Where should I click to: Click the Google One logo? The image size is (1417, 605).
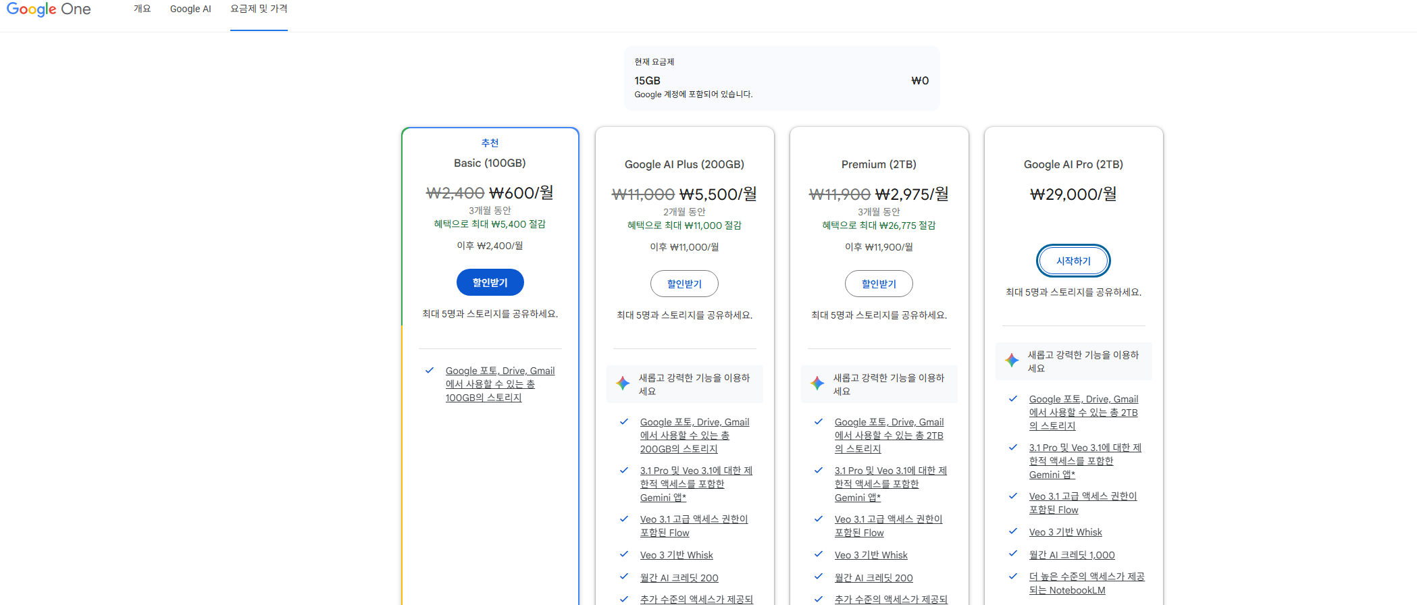tap(49, 9)
